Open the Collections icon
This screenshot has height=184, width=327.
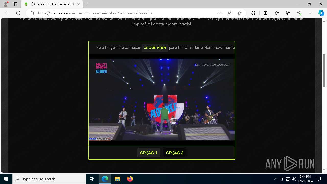(288, 13)
